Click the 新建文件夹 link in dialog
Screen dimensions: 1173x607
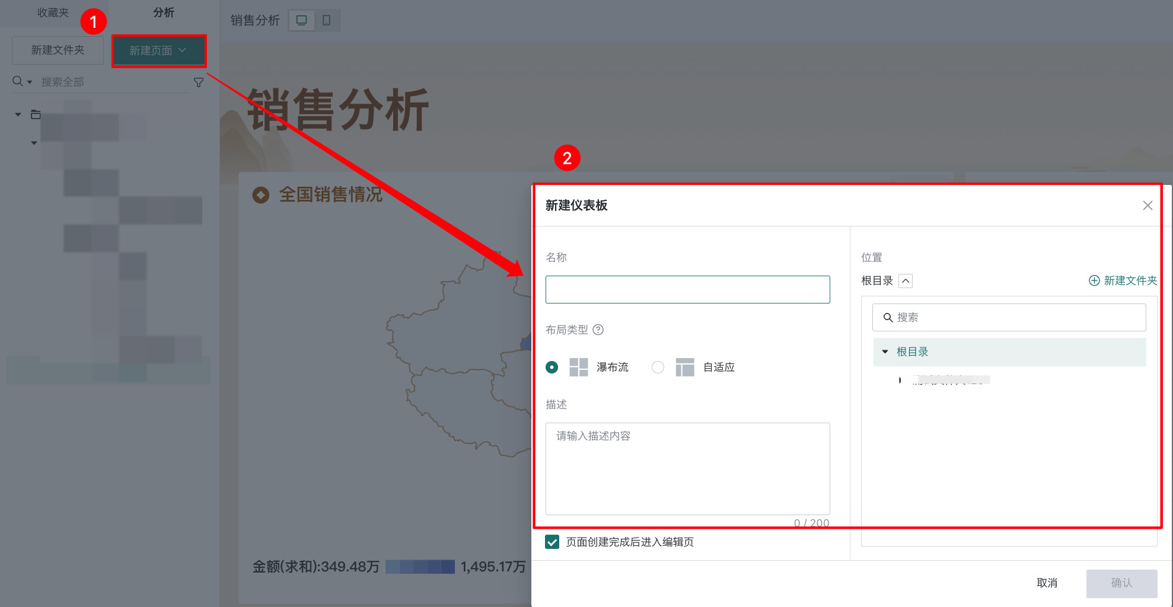[x=1123, y=280]
